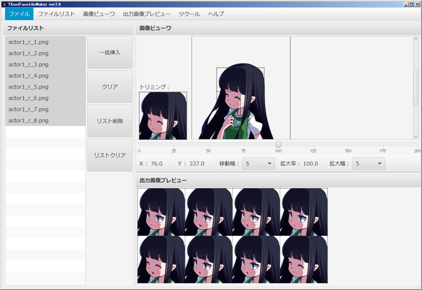The image size is (422, 290).
Task: Open the 拡大幅 zoom step dropdown
Action: tap(368, 163)
